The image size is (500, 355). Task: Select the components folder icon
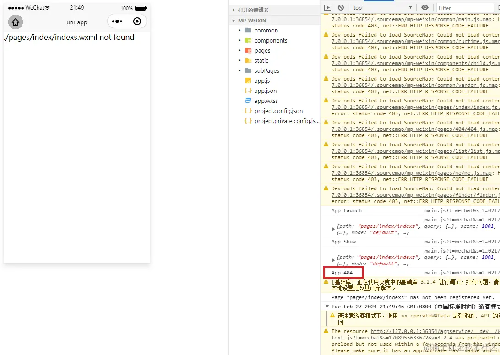point(248,40)
